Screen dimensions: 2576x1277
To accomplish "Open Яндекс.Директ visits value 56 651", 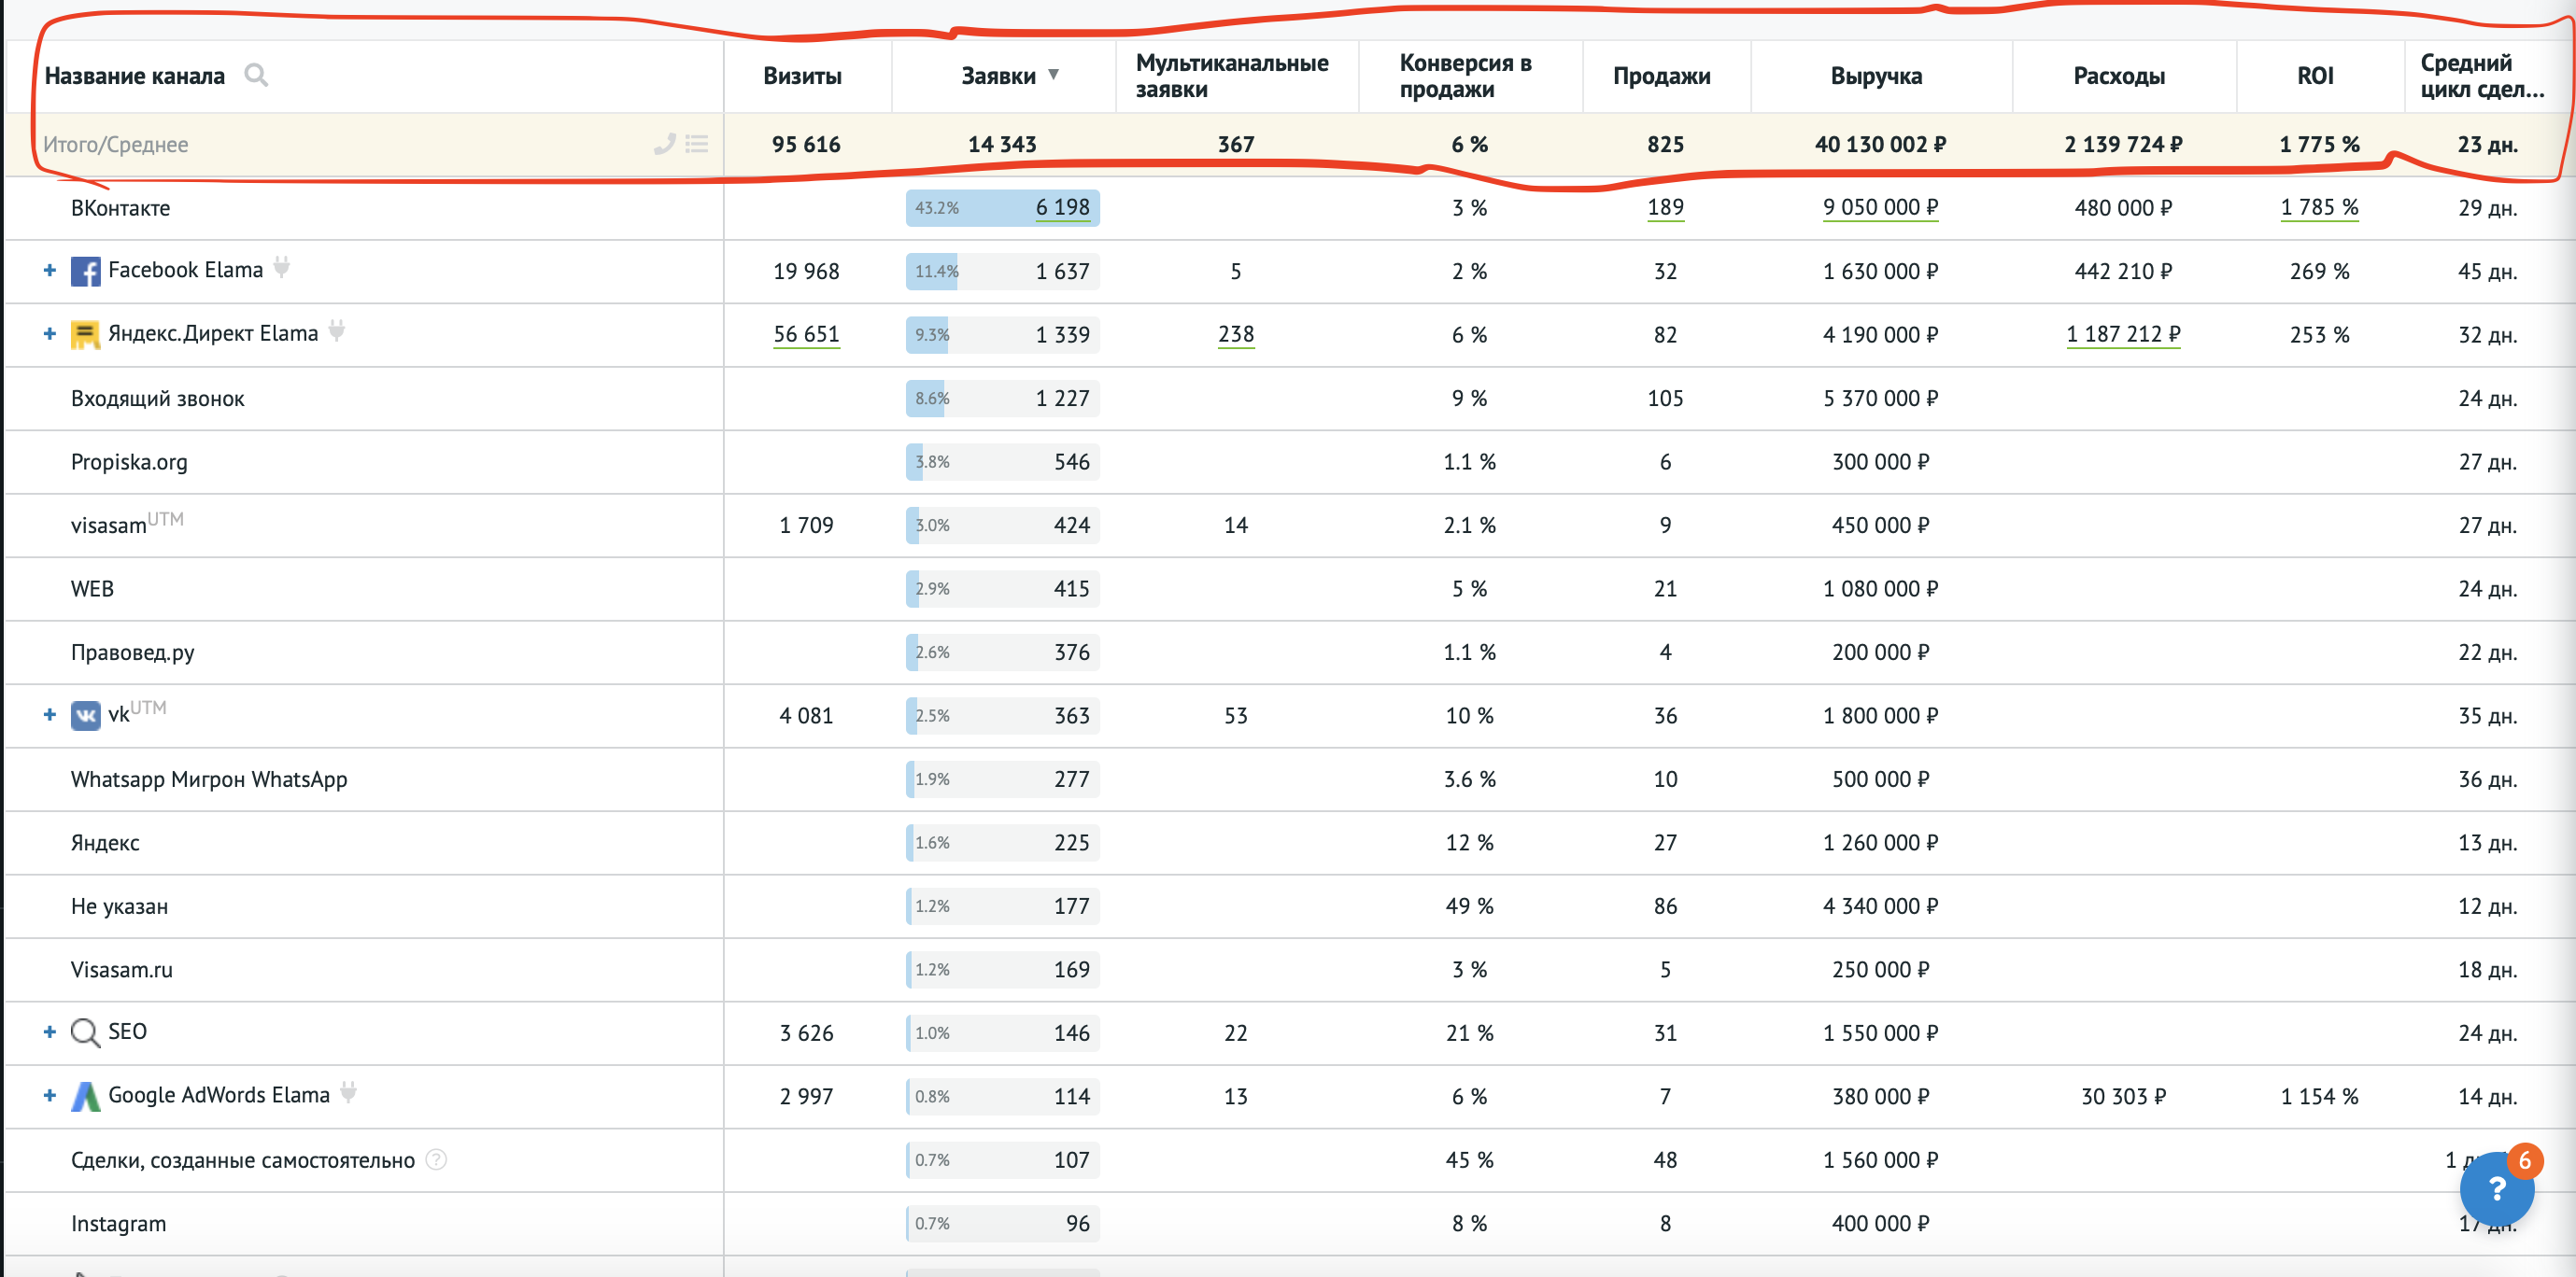I will [806, 334].
